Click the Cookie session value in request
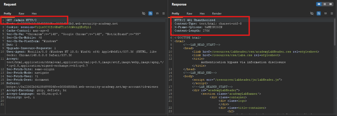The height and width of the screenshot is (116, 337). pos(63,27)
